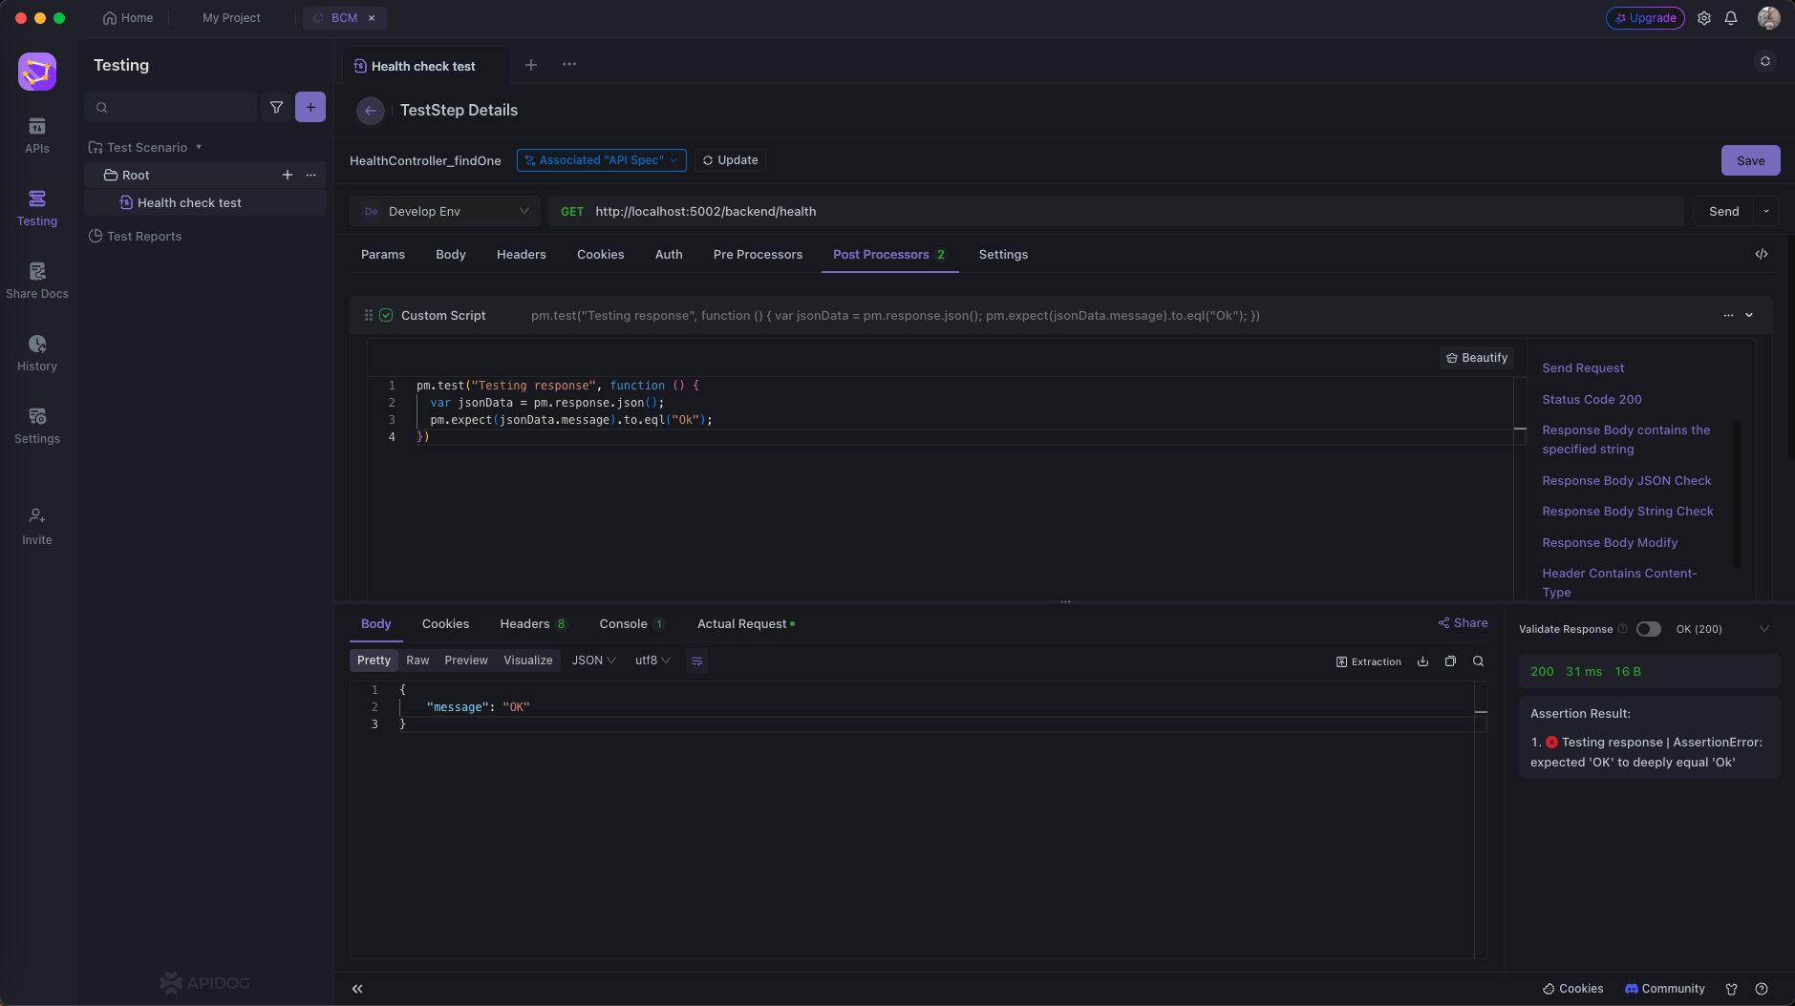Switch response view to Raw
The image size is (1795, 1006).
tap(417, 660)
